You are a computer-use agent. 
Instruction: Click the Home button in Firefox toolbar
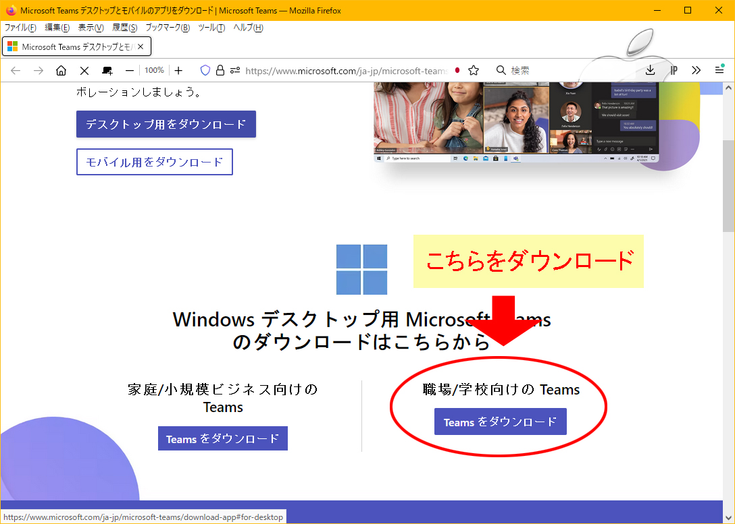(x=61, y=70)
